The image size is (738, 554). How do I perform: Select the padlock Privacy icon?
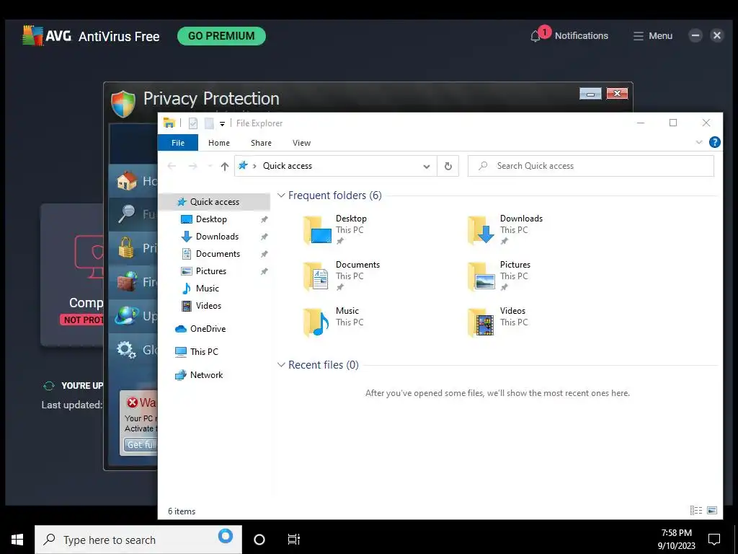(125, 247)
